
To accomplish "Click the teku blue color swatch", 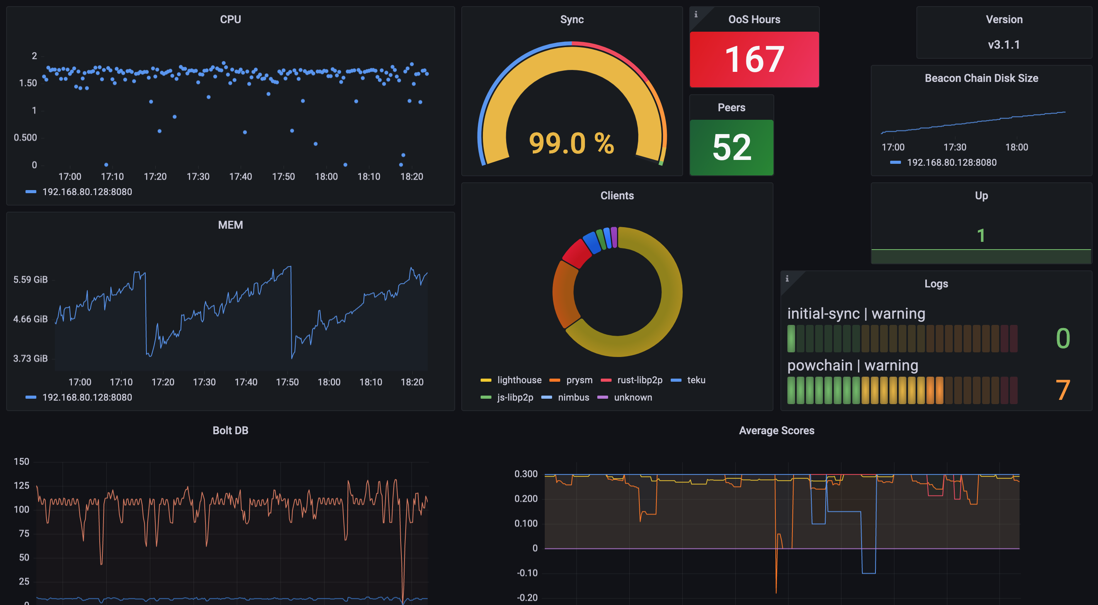I will coord(676,380).
